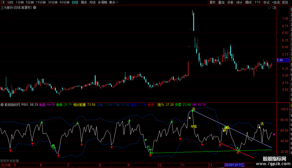This screenshot has height=168, width=292.
Task: Click the 三元股份(日线.前复权) chart title
Action: point(16,8)
